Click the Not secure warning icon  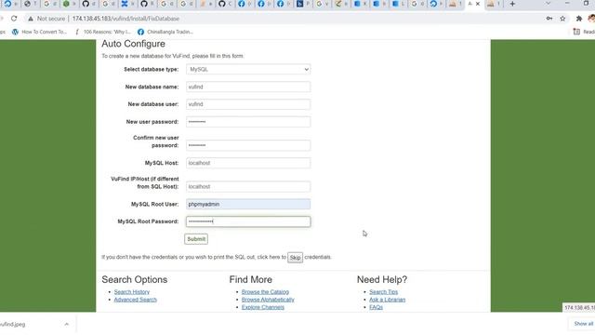point(31,19)
